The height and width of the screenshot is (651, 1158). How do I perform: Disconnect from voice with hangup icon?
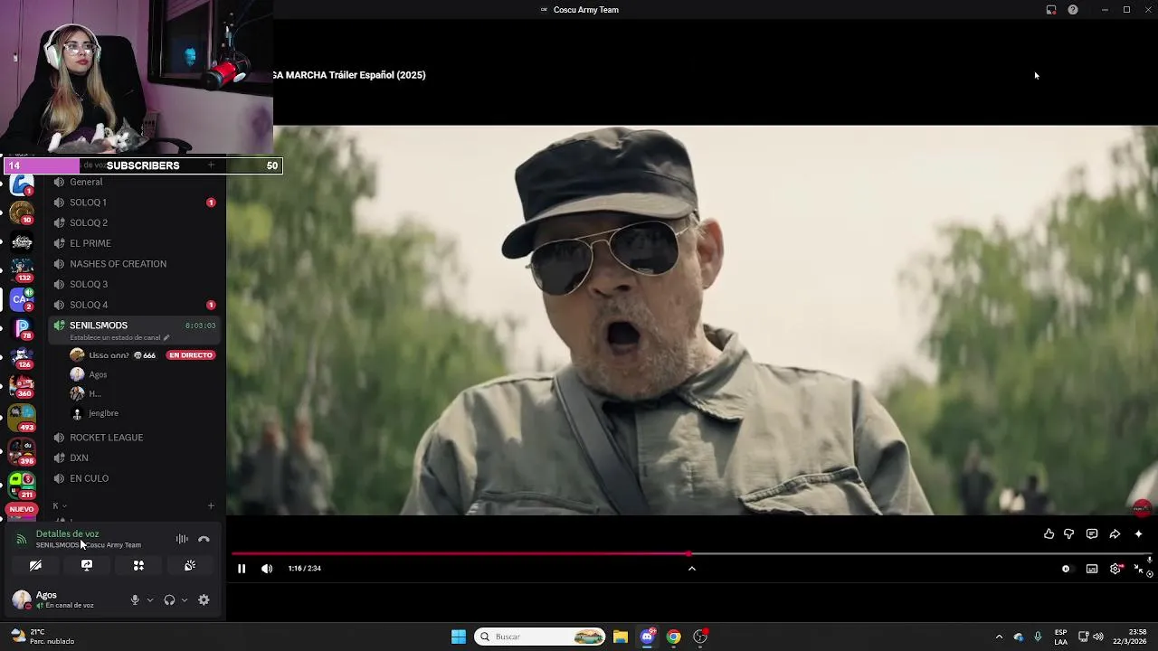tap(204, 539)
